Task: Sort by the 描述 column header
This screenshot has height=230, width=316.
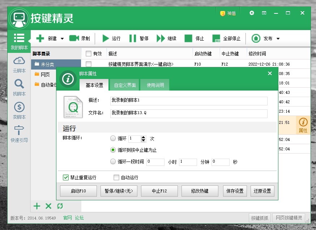Action: [x=113, y=54]
